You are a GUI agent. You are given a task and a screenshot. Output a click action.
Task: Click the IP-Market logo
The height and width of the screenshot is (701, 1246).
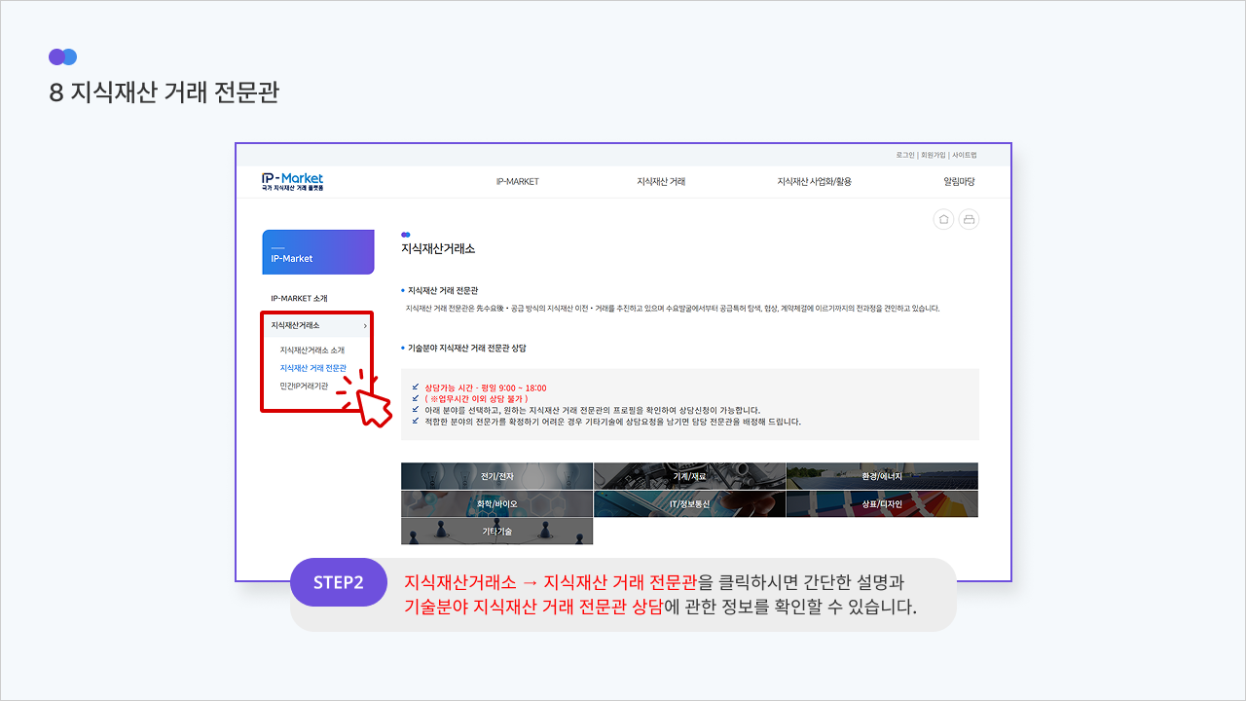pos(292,181)
